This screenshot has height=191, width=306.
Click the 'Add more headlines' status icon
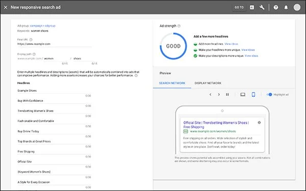195,44
